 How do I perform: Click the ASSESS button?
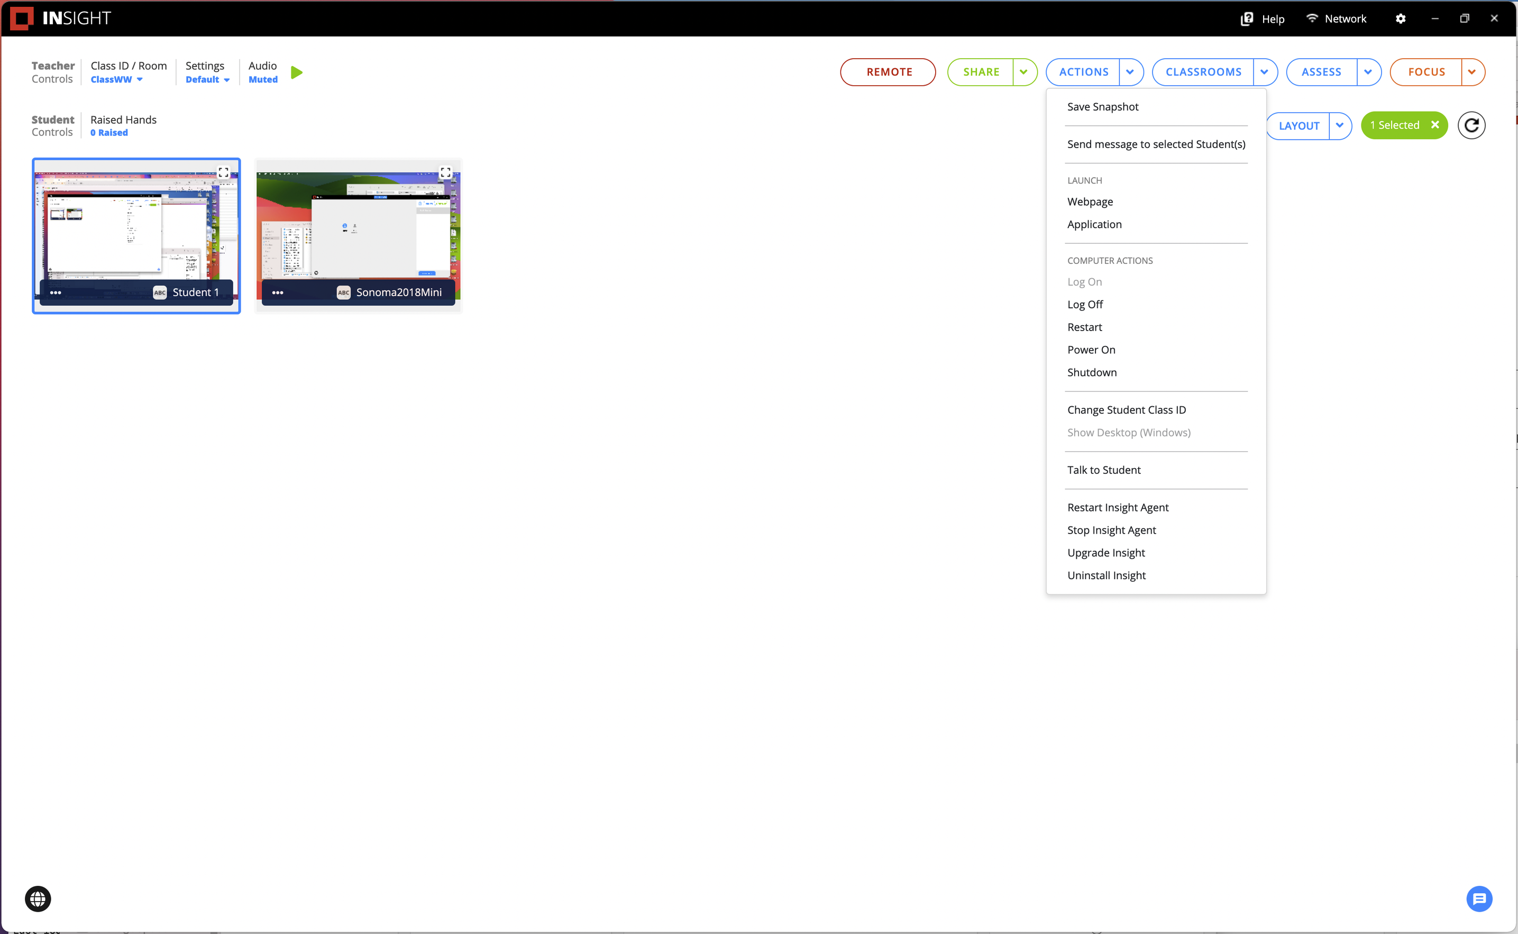tap(1322, 71)
